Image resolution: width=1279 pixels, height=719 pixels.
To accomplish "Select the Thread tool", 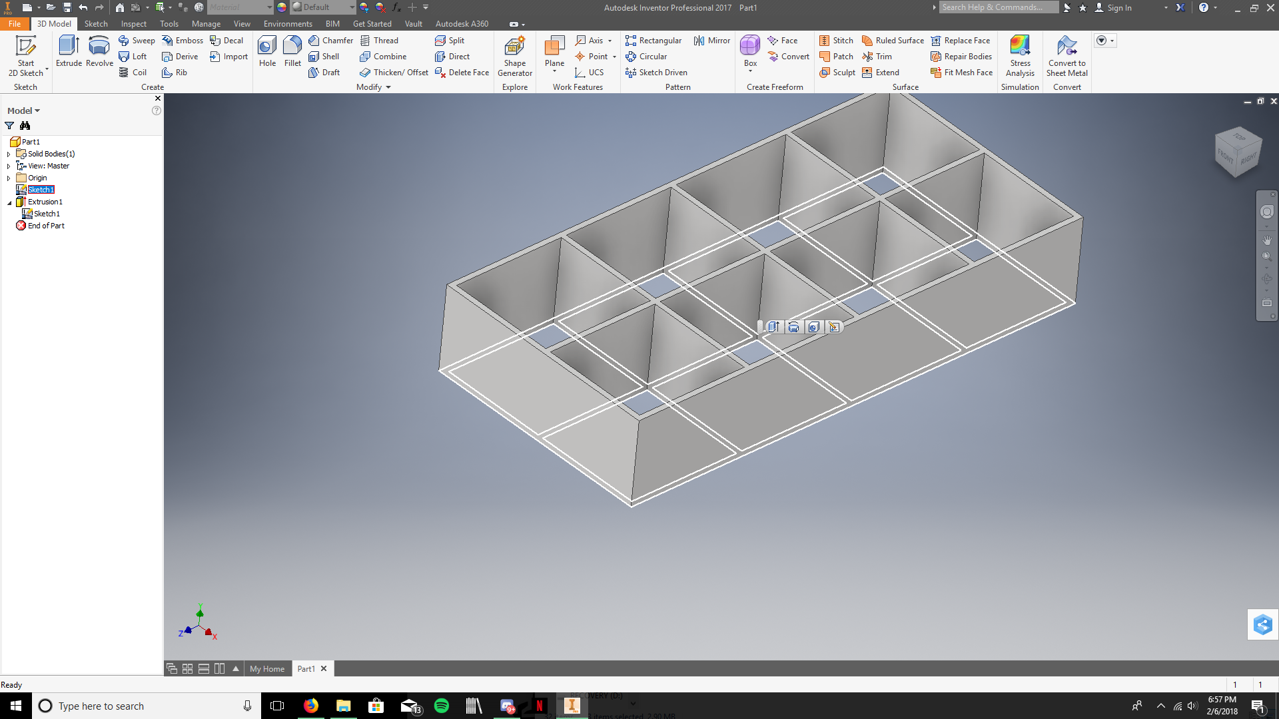I will (x=379, y=41).
